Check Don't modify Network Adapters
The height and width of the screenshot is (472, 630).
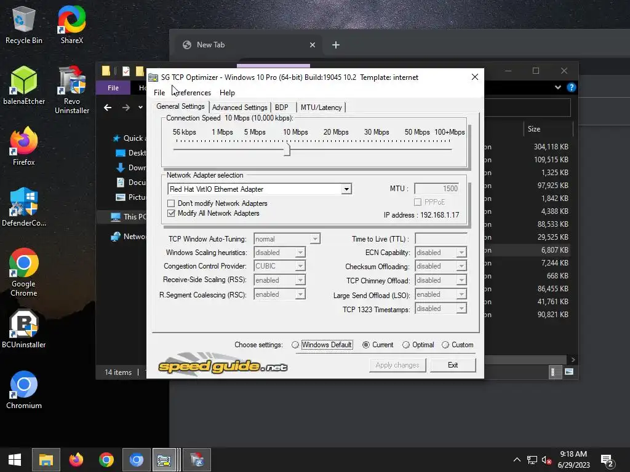pyautogui.click(x=171, y=203)
